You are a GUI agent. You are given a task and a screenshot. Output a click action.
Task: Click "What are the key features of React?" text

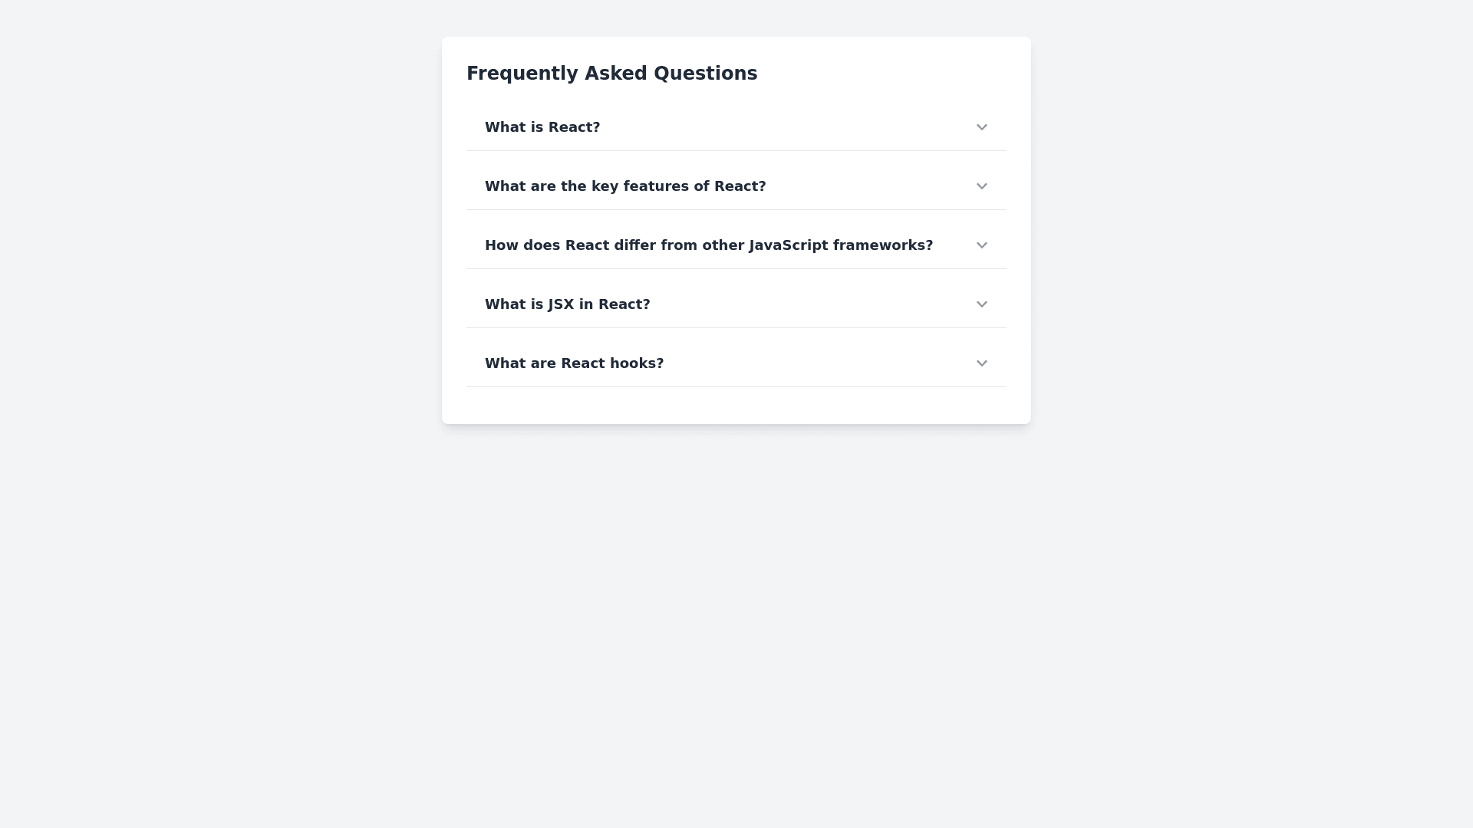tap(624, 186)
